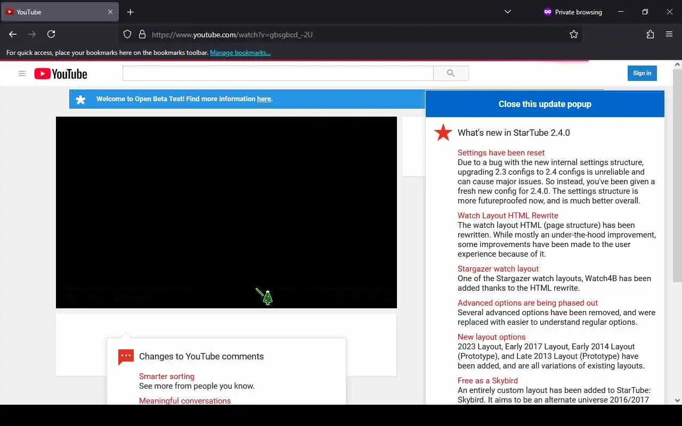Go back using the browser back arrow
The height and width of the screenshot is (426, 682).
tap(13, 34)
